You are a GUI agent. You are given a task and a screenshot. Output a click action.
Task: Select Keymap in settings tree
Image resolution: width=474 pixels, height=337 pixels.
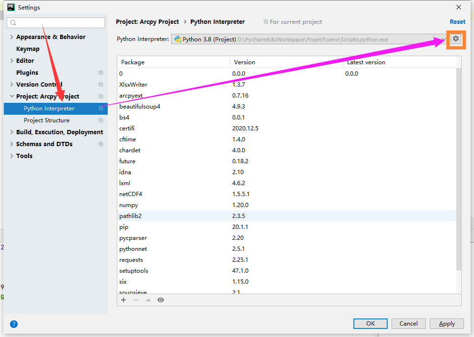[x=28, y=49]
